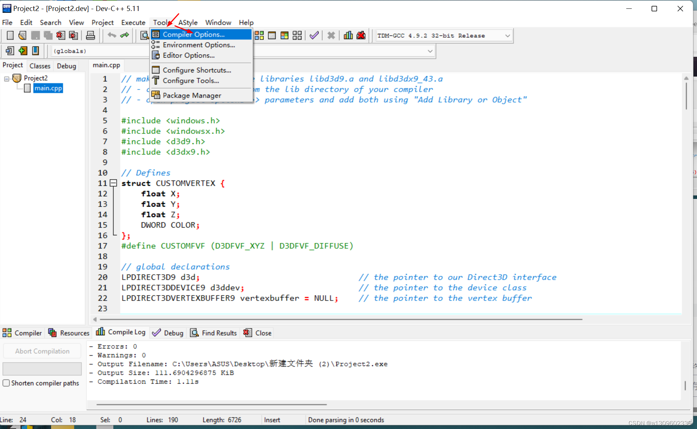Open the AStyle menu
The width and height of the screenshot is (697, 429).
(x=188, y=22)
